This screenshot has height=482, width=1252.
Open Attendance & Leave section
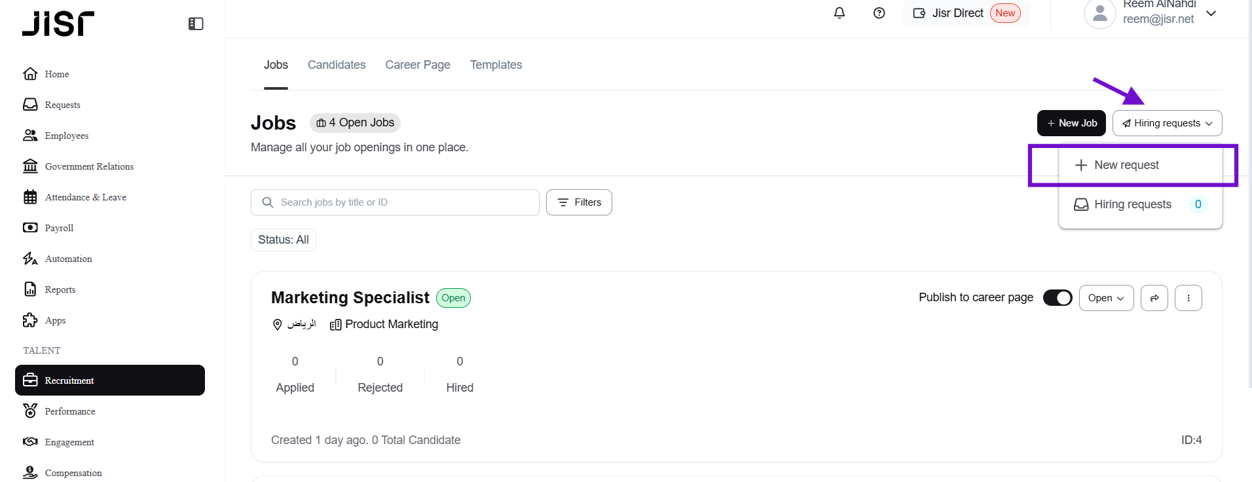point(85,197)
